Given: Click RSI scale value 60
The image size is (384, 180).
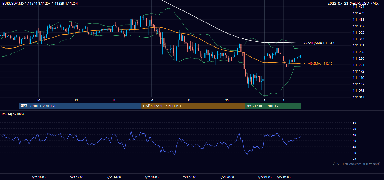Looking at the screenshot, I should [354, 135].
